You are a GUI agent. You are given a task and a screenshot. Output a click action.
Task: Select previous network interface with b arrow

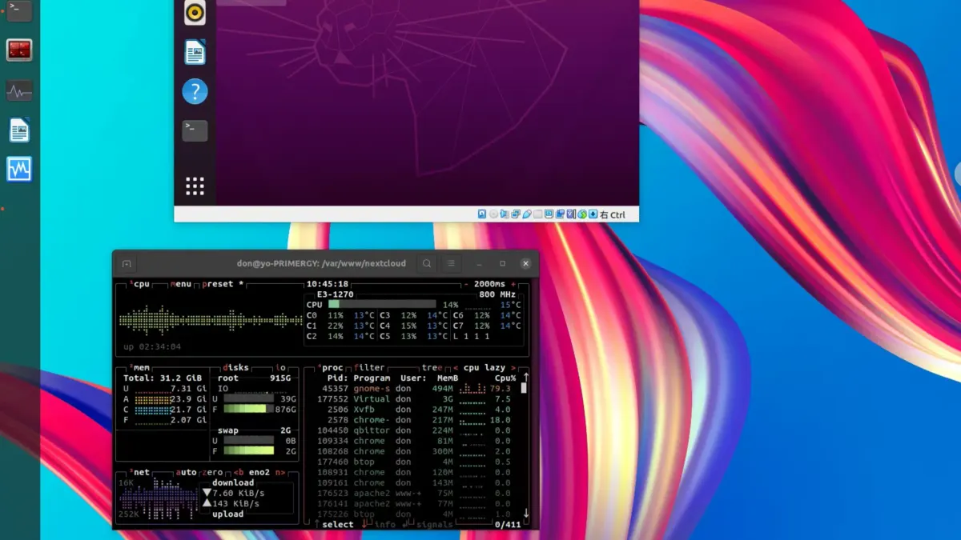(238, 472)
